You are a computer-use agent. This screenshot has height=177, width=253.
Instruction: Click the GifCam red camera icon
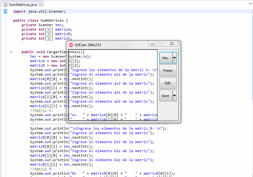[x=71, y=45]
